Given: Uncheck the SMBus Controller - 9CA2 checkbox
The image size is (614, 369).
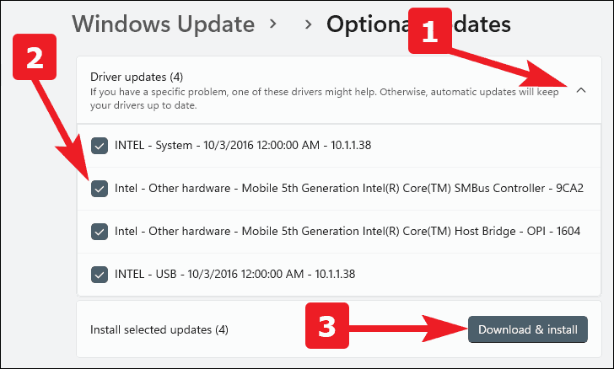Looking at the screenshot, I should coord(100,189).
